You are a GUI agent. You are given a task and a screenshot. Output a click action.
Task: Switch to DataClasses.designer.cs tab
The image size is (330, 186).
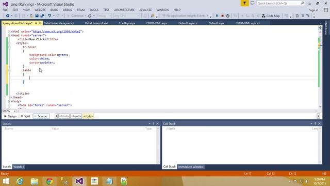point(59,23)
